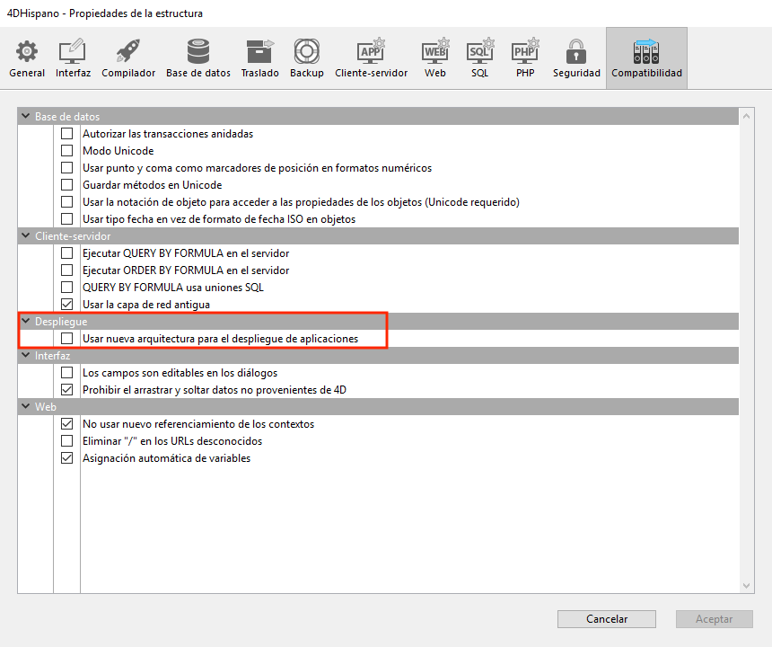Viewport: 772px width, 647px height.
Task: Collapse the Cliente-servidor section chevron
Action: click(x=26, y=236)
